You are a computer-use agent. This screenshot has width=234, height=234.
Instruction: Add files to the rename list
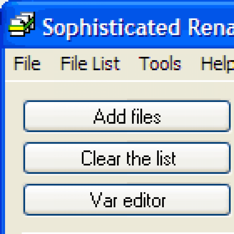coord(127,116)
